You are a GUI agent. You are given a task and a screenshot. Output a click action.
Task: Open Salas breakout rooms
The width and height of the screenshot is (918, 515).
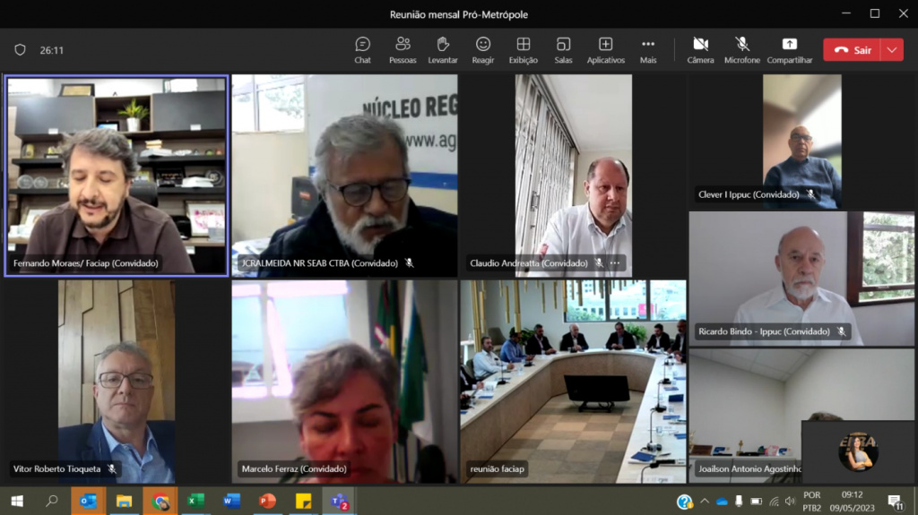coord(563,49)
